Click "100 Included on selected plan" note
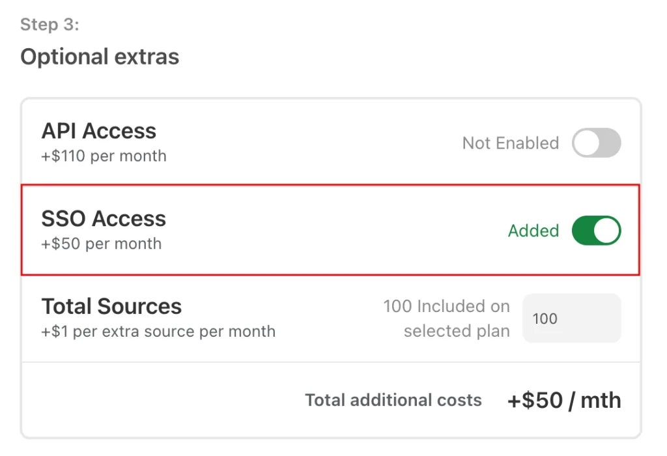The height and width of the screenshot is (456, 667). 448,319
